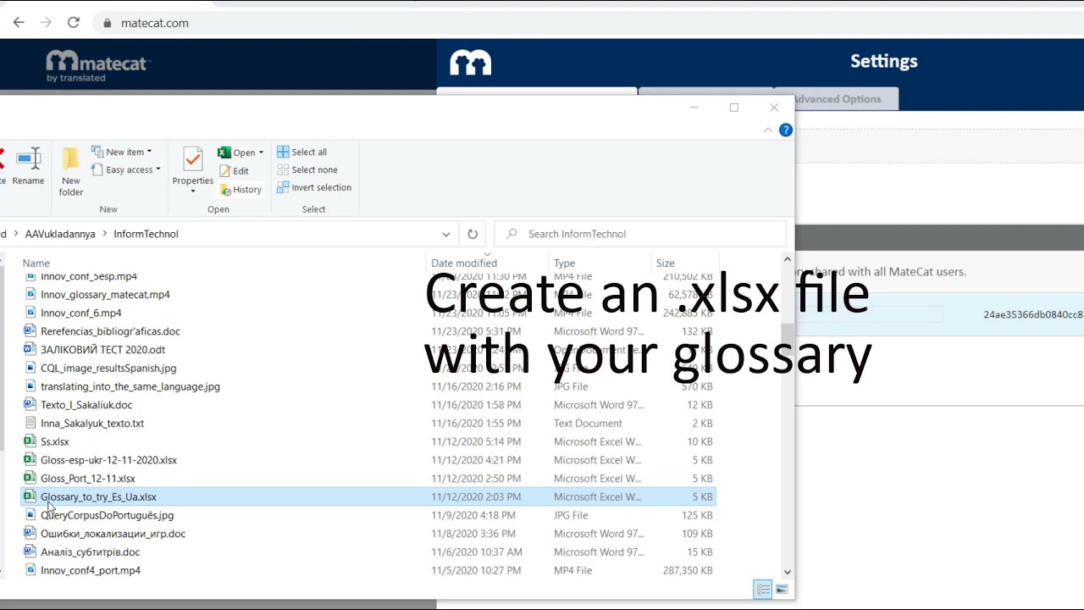Click the browser forward arrow
The image size is (1084, 610).
46,23
